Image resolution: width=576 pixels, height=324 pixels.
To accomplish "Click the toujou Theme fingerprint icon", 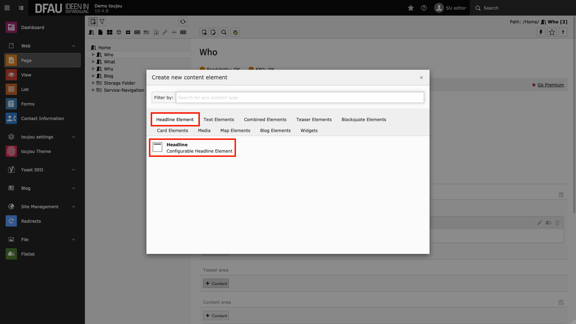I will [11, 152].
